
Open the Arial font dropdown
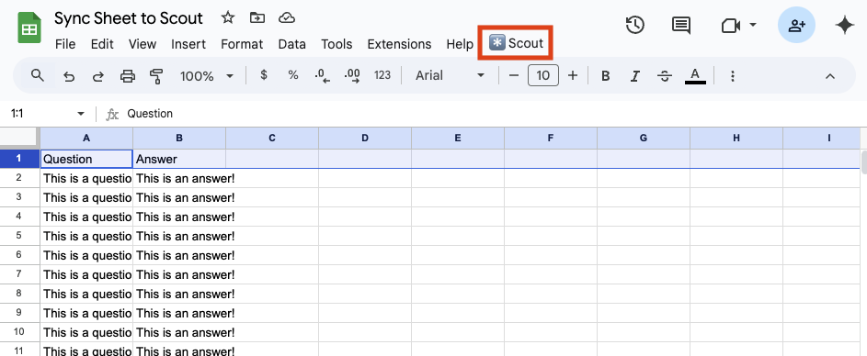[x=451, y=75]
